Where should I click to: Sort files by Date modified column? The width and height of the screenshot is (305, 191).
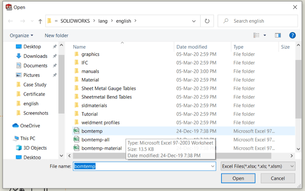tap(192, 47)
